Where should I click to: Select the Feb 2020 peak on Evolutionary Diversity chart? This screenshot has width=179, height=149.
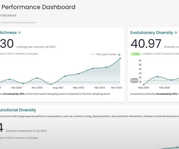pos(157,77)
